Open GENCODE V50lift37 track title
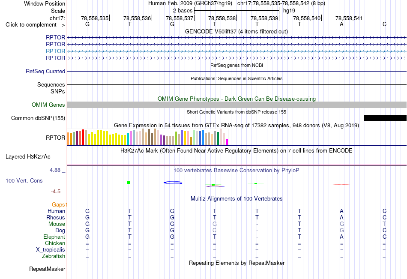Viewport: 407px width, 279px height. (x=236, y=31)
